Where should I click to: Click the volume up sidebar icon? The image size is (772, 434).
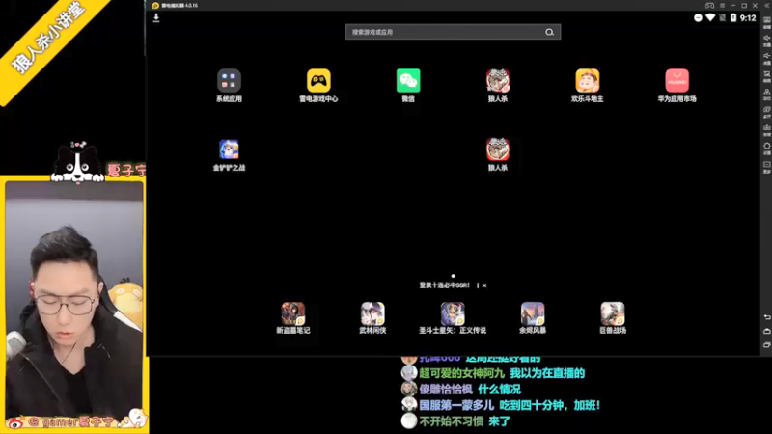766,40
